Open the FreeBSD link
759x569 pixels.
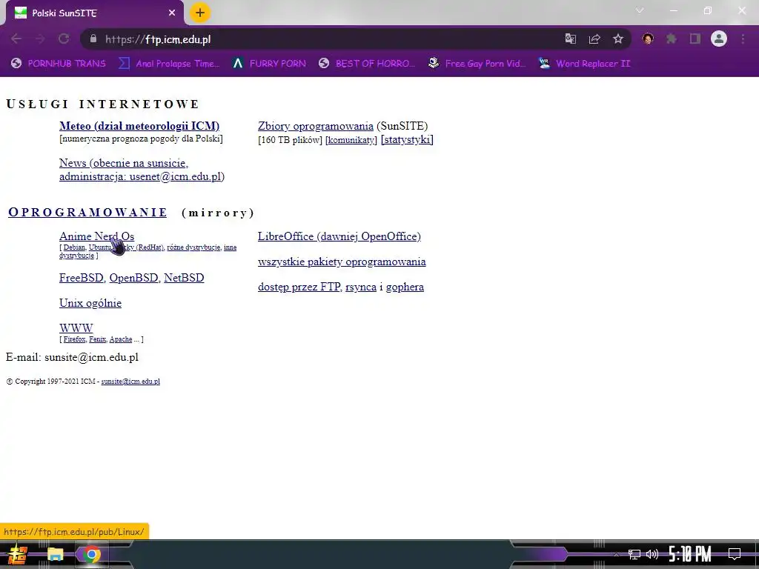pos(81,278)
